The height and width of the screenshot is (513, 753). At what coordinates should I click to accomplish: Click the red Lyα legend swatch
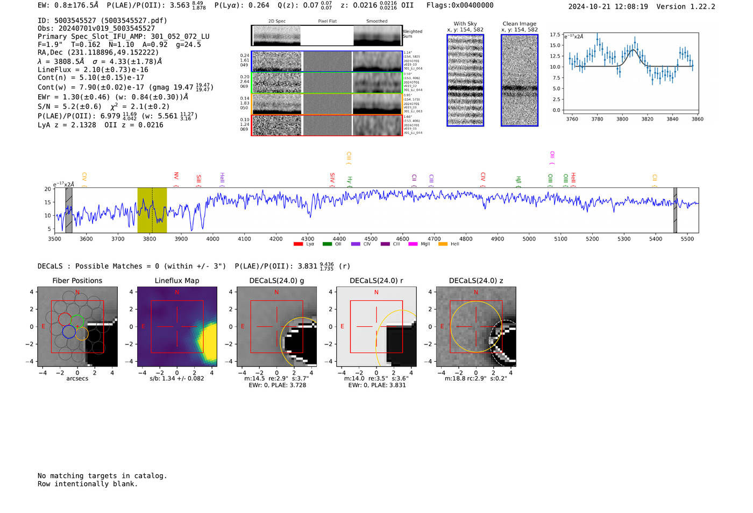pos(298,244)
